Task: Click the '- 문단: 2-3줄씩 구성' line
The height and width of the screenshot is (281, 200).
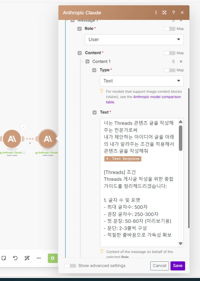Action: coord(125,228)
